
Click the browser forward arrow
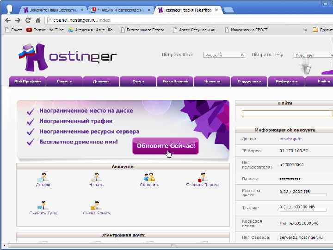click(18, 20)
